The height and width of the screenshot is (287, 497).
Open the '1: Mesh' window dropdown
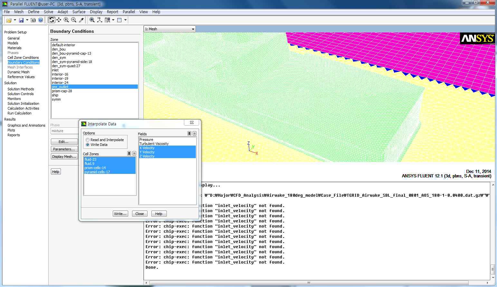[170, 29]
